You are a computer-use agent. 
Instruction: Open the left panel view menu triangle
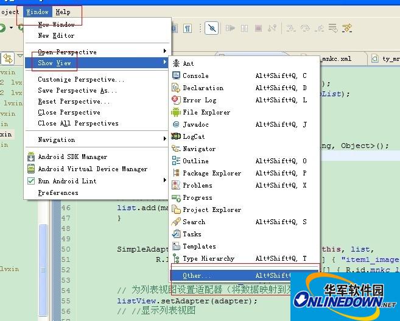pos(19,55)
